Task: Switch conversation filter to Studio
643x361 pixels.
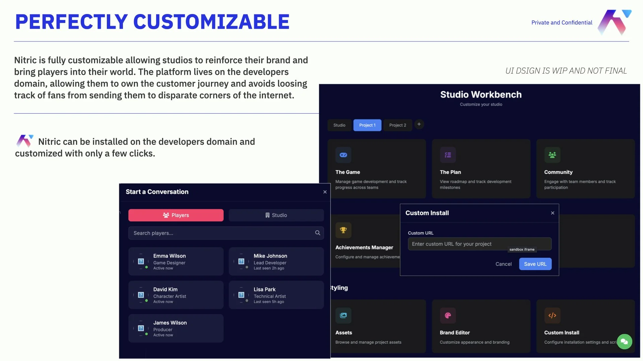Action: 276,215
